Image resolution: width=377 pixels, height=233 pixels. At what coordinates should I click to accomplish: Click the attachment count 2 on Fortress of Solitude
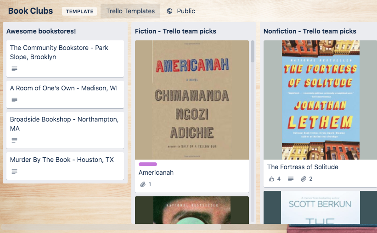310,179
